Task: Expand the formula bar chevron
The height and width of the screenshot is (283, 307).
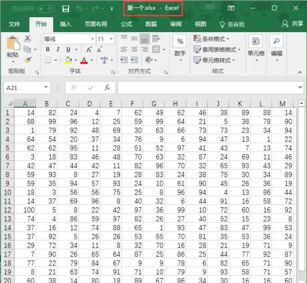Action: (300, 87)
